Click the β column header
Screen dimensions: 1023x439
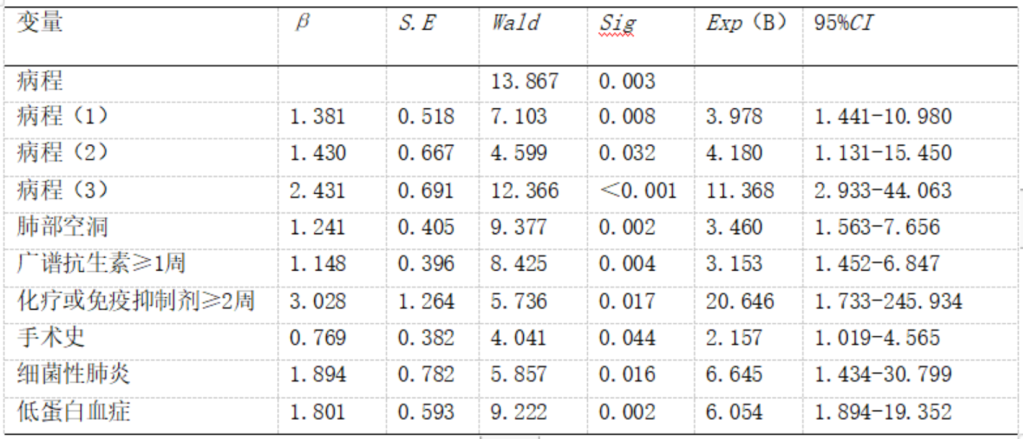(x=302, y=23)
